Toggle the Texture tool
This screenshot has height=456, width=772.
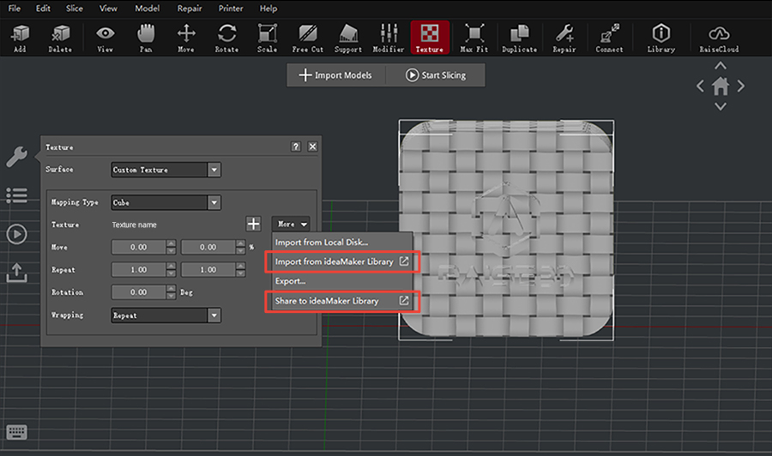point(430,38)
